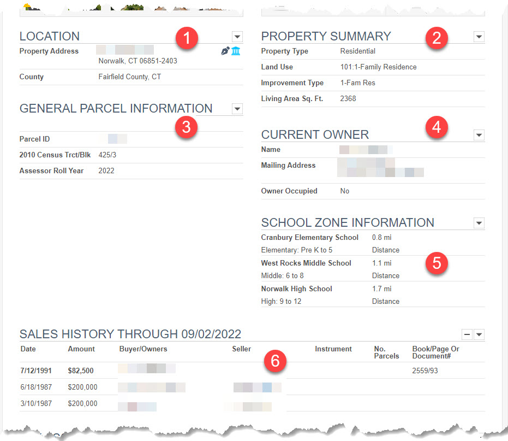This screenshot has width=508, height=441.
Task: Select the pen nib icon beside the property address
Action: point(225,50)
